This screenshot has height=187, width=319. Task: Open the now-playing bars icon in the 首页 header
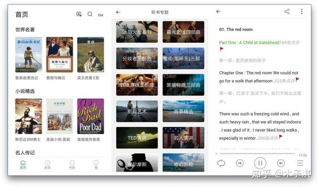coord(101,15)
